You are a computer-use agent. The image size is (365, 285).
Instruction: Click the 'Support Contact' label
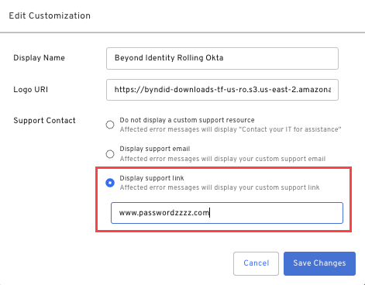coord(44,121)
